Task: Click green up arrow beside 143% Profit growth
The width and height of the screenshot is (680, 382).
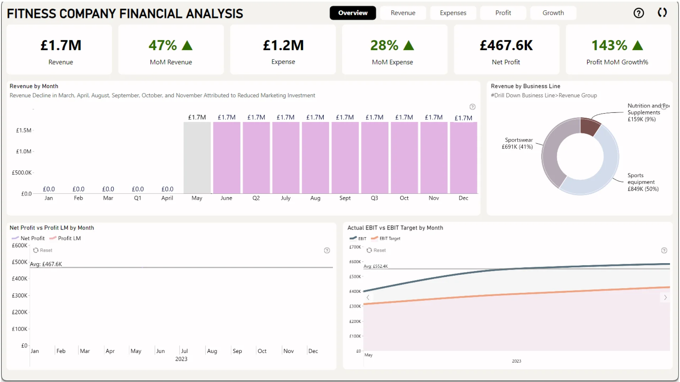Action: [x=637, y=45]
